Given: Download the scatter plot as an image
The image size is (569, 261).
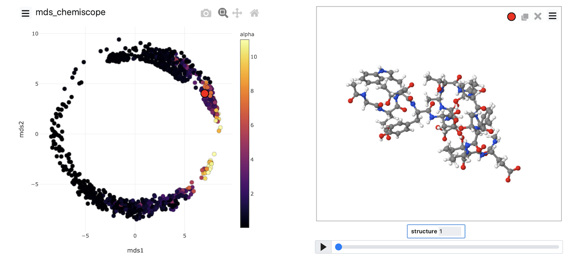Looking at the screenshot, I should [206, 13].
